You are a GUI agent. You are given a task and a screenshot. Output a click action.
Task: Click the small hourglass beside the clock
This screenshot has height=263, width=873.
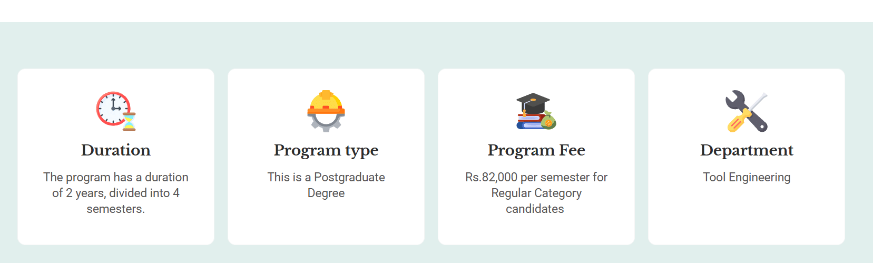point(129,122)
